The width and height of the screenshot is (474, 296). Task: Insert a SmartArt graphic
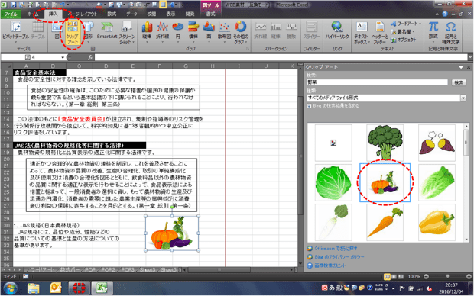(x=107, y=31)
